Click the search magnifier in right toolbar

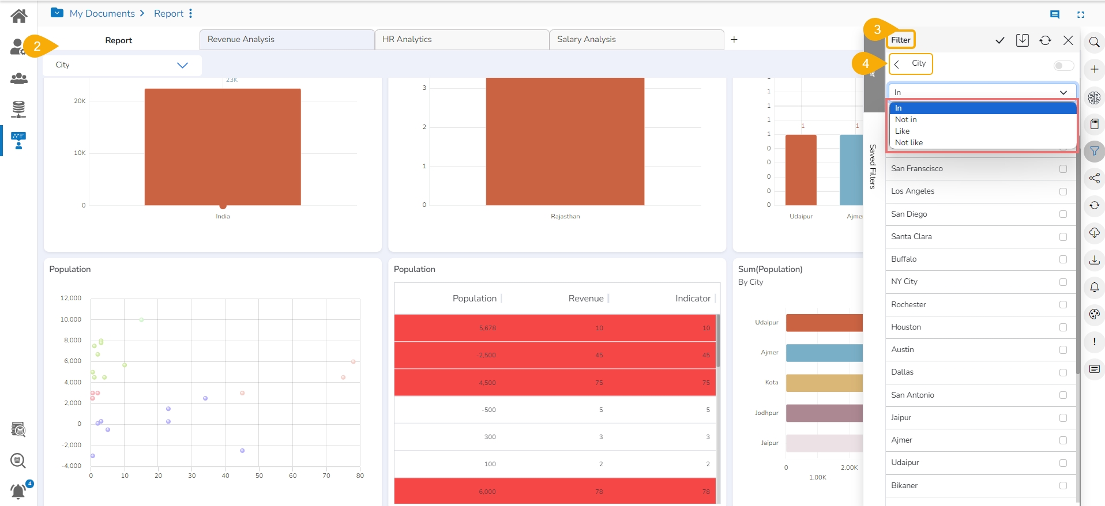tap(1094, 42)
